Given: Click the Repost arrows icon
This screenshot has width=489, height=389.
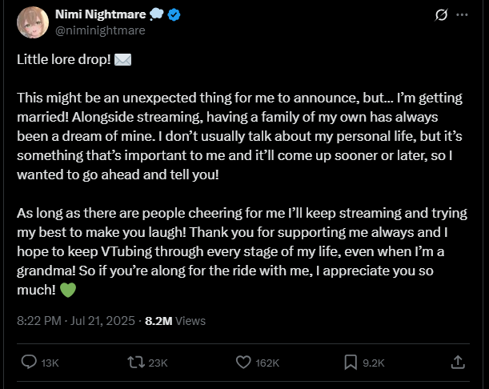Looking at the screenshot, I should [x=136, y=363].
